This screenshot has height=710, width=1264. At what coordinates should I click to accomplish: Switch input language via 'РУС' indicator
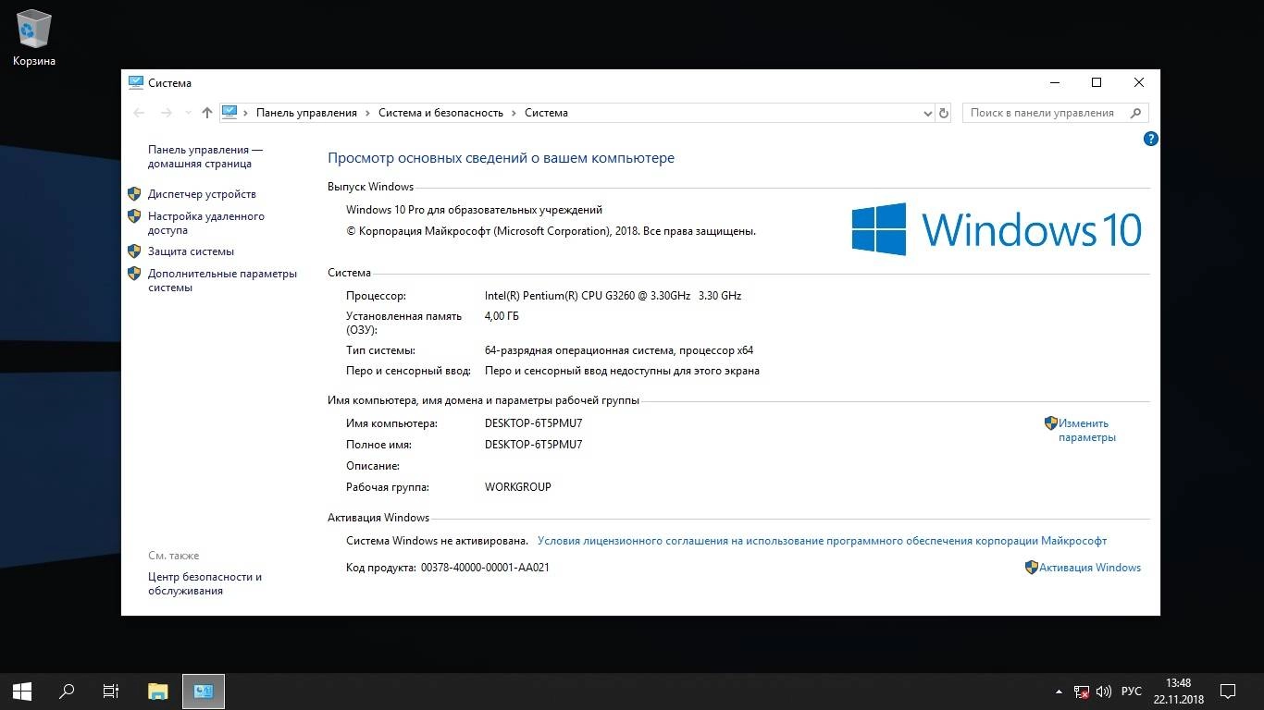1131,692
